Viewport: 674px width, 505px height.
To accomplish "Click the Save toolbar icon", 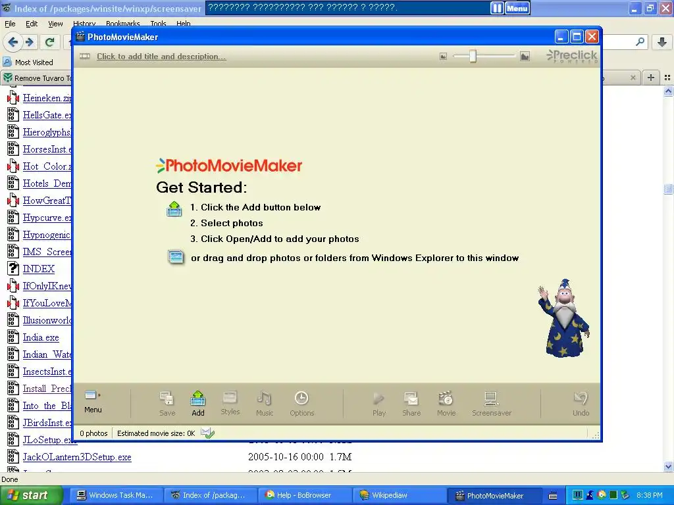I will click(167, 404).
